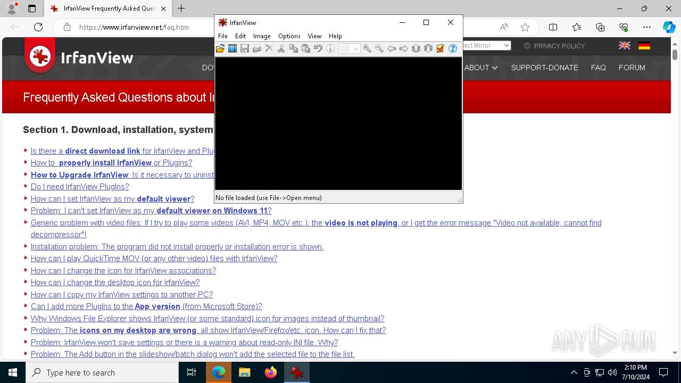Open the Slideshow filmstrip icon in IrfanView

(x=232, y=48)
